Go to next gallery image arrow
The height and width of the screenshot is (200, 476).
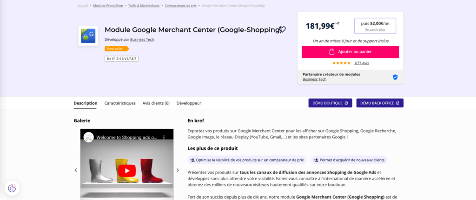(x=178, y=170)
